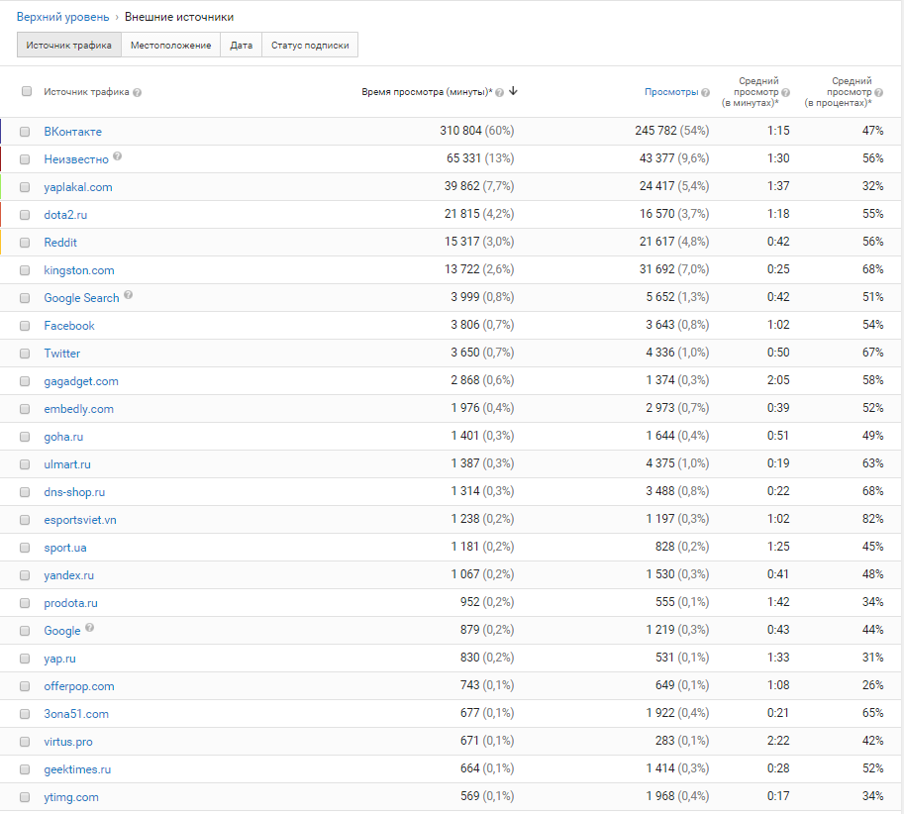Open the ulmart.ru source link

point(67,464)
